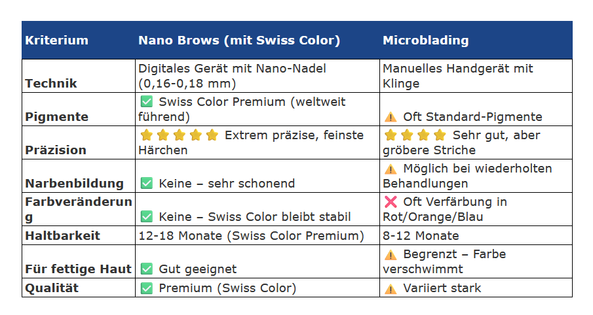The image size is (593, 315).
Task: Click the 12-18 Monate cell text
Action: [251, 236]
